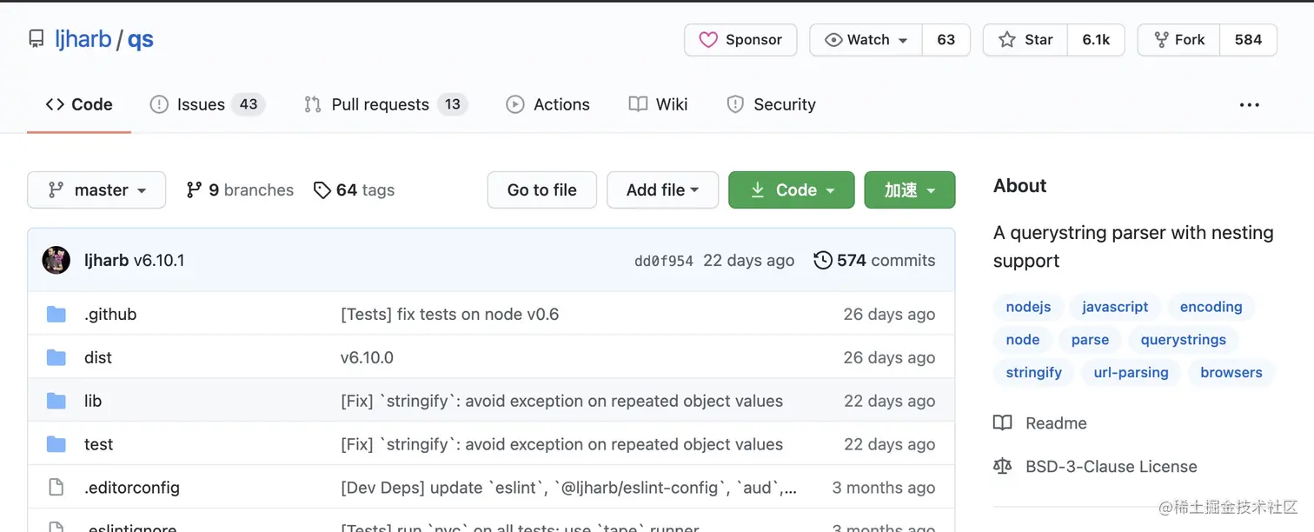The height and width of the screenshot is (532, 1314).
Task: Click ljharb's avatar thumbnail
Action: coord(56,260)
